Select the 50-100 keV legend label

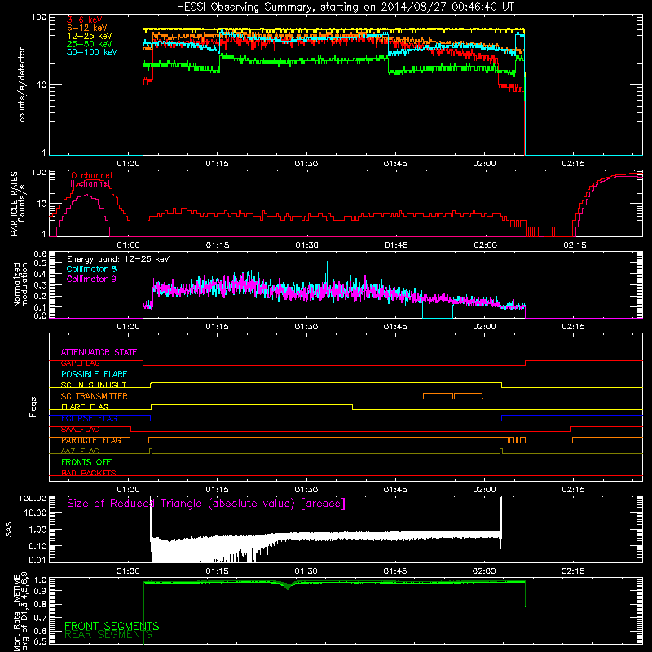(x=92, y=52)
